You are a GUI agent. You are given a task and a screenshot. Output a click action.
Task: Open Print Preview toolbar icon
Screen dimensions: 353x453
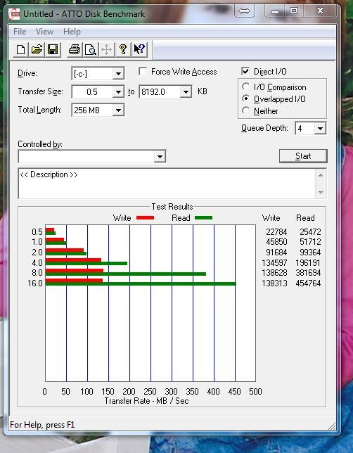[x=91, y=49]
